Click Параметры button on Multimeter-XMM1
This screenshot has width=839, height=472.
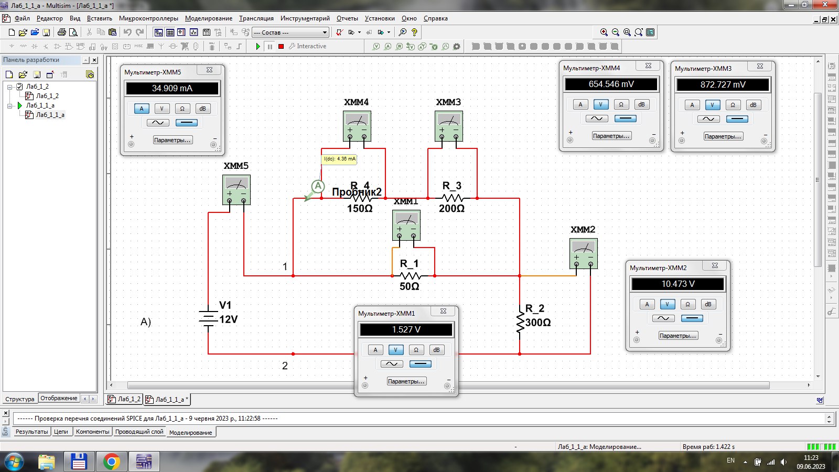(406, 381)
